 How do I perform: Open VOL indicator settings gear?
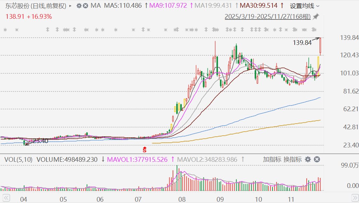click(x=308, y=159)
